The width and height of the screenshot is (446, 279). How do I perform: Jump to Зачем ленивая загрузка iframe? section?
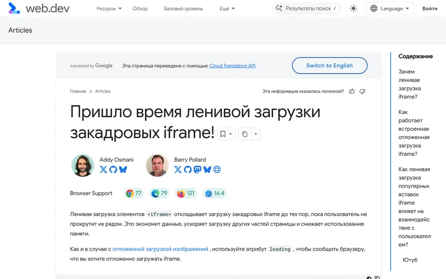pyautogui.click(x=410, y=84)
